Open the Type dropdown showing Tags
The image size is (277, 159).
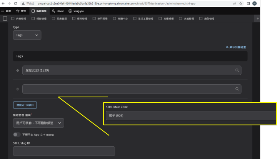pos(27,35)
